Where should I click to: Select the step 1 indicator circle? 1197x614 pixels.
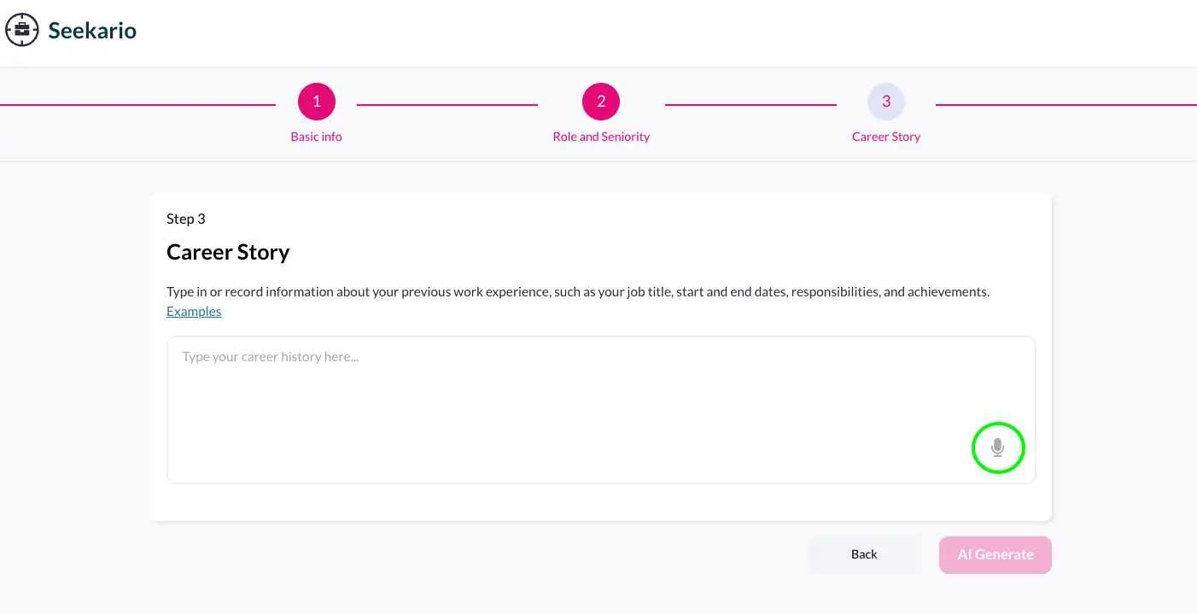pyautogui.click(x=317, y=102)
